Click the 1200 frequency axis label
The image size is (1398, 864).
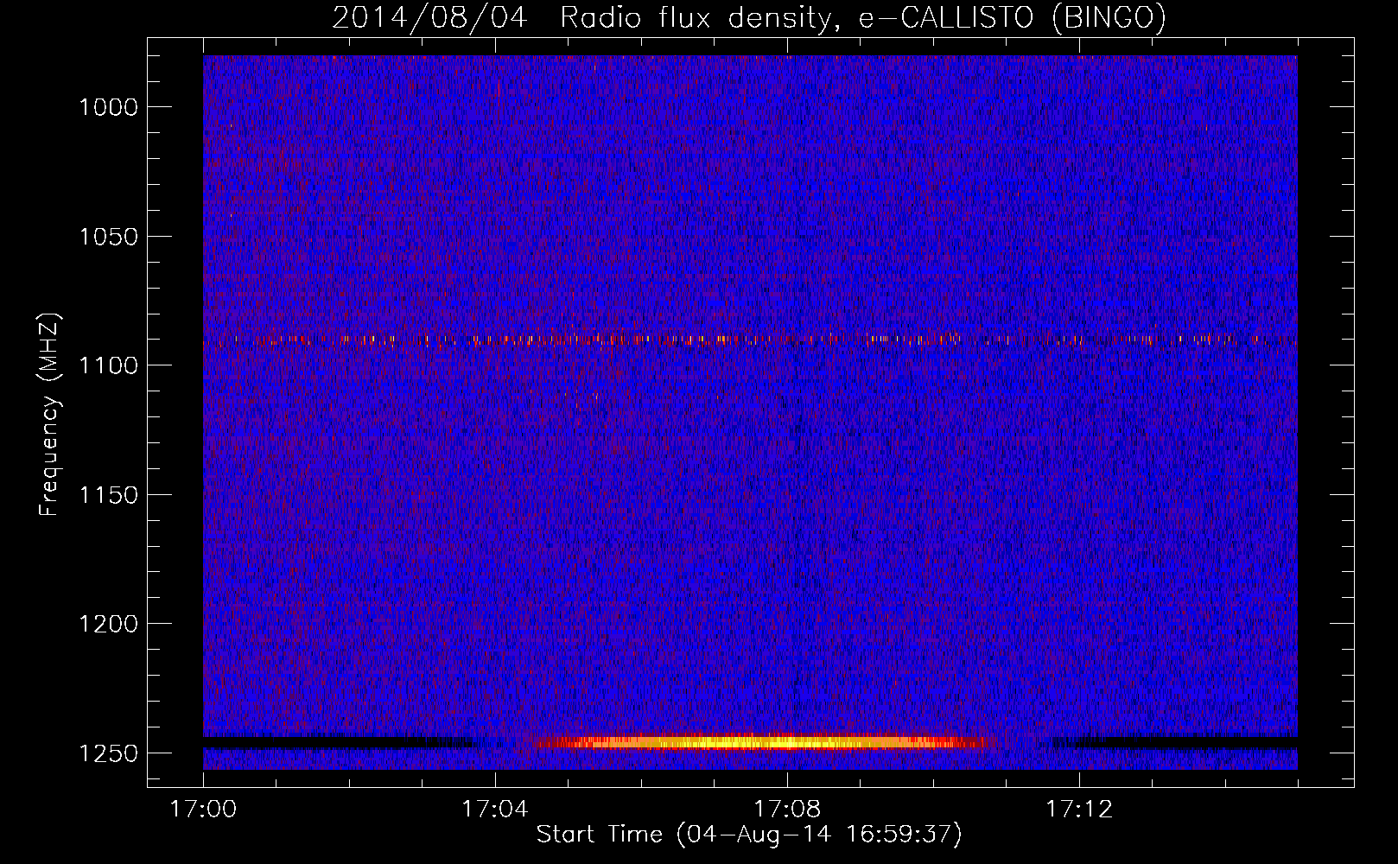[108, 624]
